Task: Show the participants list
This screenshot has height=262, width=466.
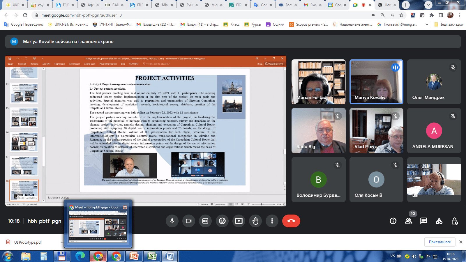Action: tap(408, 221)
